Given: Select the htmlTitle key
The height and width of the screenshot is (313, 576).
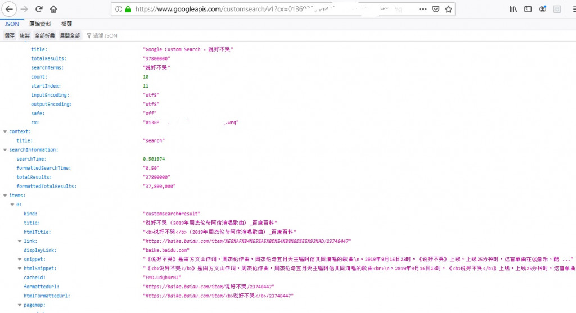Looking at the screenshot, I should [38, 232].
